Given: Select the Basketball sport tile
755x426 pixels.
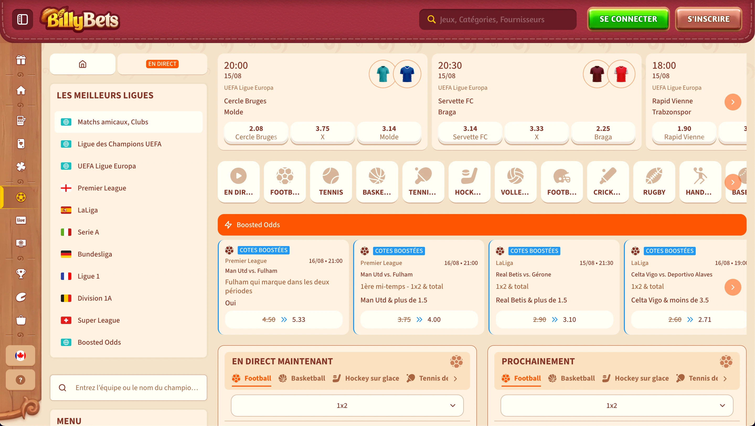Looking at the screenshot, I should point(377,182).
